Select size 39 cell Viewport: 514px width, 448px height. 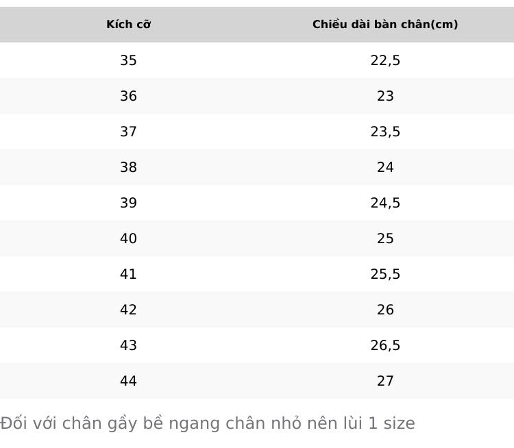pos(128,203)
